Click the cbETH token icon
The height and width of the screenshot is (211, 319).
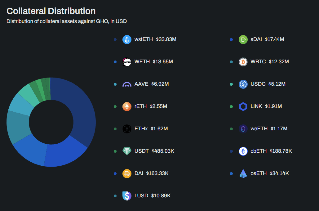[243, 151]
